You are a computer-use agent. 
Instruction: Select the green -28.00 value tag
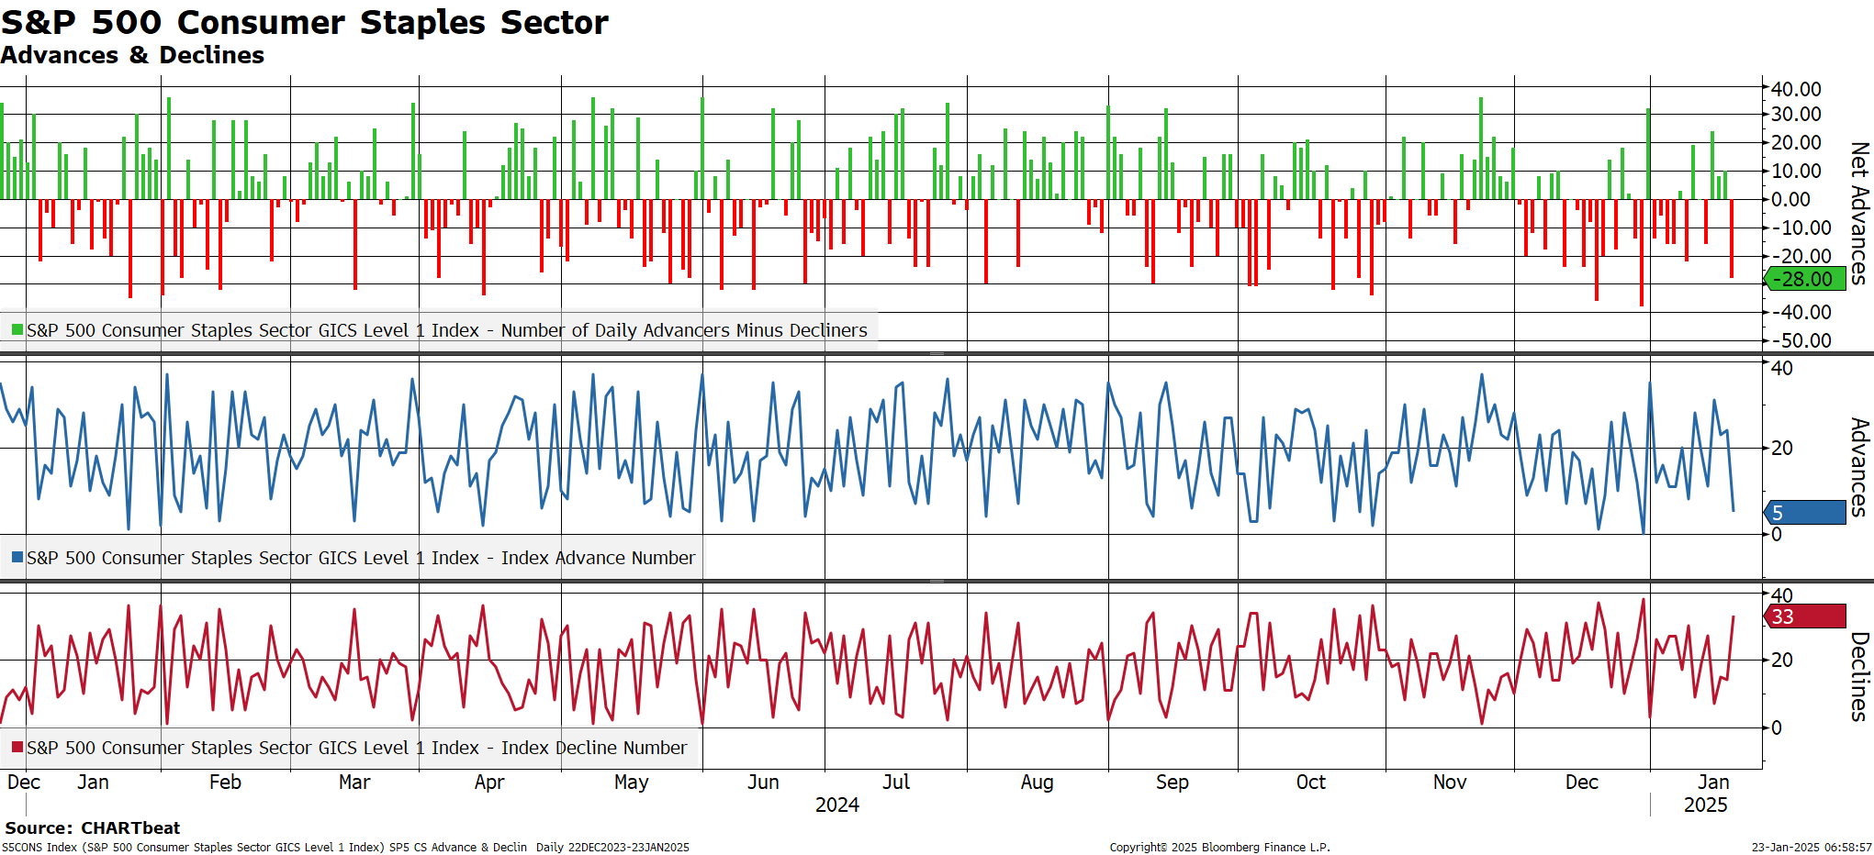(1804, 279)
